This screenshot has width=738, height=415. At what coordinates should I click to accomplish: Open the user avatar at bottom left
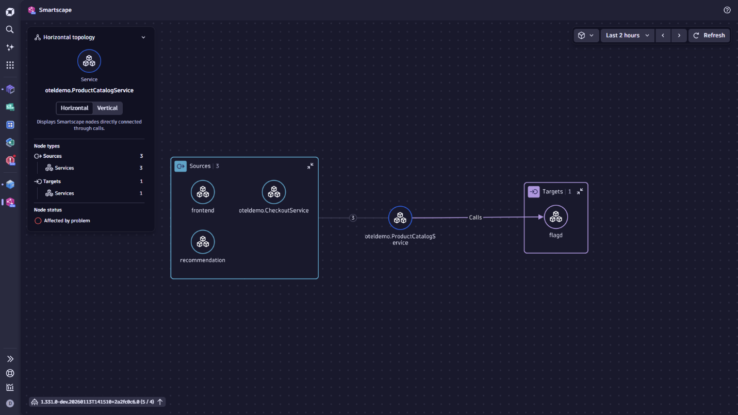[x=10, y=403]
